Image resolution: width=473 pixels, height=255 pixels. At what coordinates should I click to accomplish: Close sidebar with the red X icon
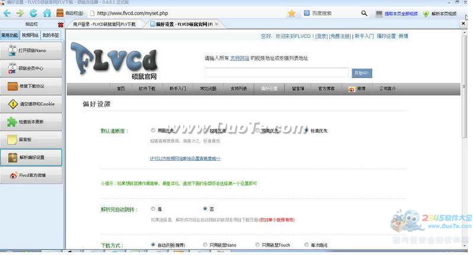pyautogui.click(x=60, y=25)
